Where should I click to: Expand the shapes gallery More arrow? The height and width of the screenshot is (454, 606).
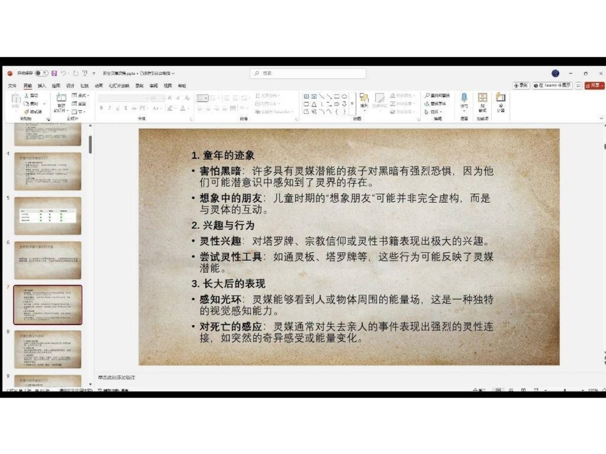pyautogui.click(x=352, y=104)
